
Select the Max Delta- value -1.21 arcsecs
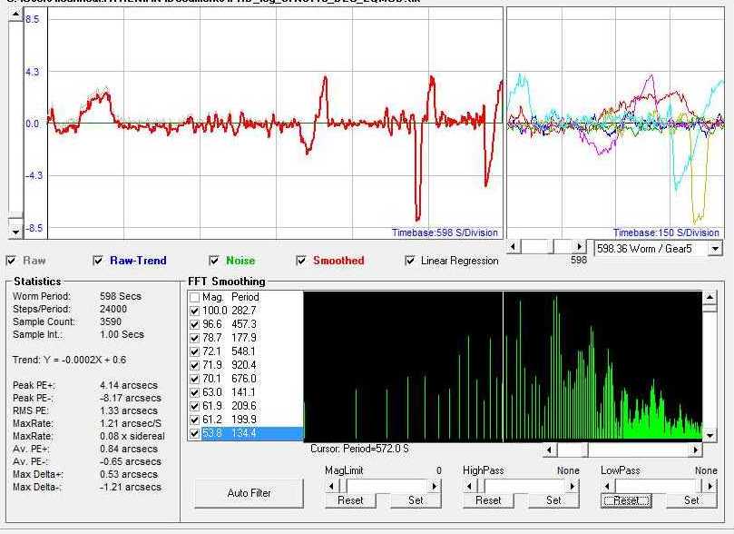pos(131,487)
